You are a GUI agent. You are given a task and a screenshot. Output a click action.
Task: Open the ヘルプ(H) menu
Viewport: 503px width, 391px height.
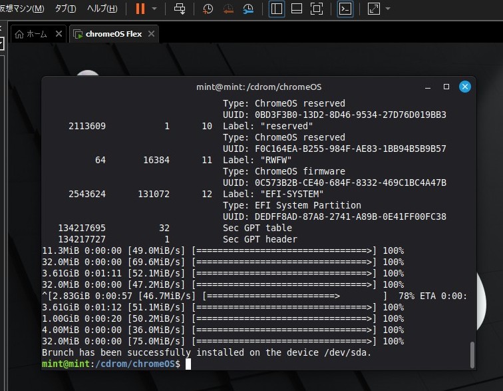(x=102, y=9)
